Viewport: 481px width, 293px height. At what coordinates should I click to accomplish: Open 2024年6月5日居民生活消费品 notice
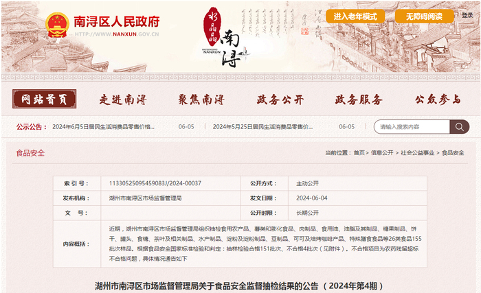[x=103, y=126]
